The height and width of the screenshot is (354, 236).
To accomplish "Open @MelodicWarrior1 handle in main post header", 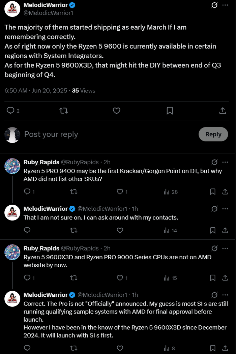I will coord(48,13).
